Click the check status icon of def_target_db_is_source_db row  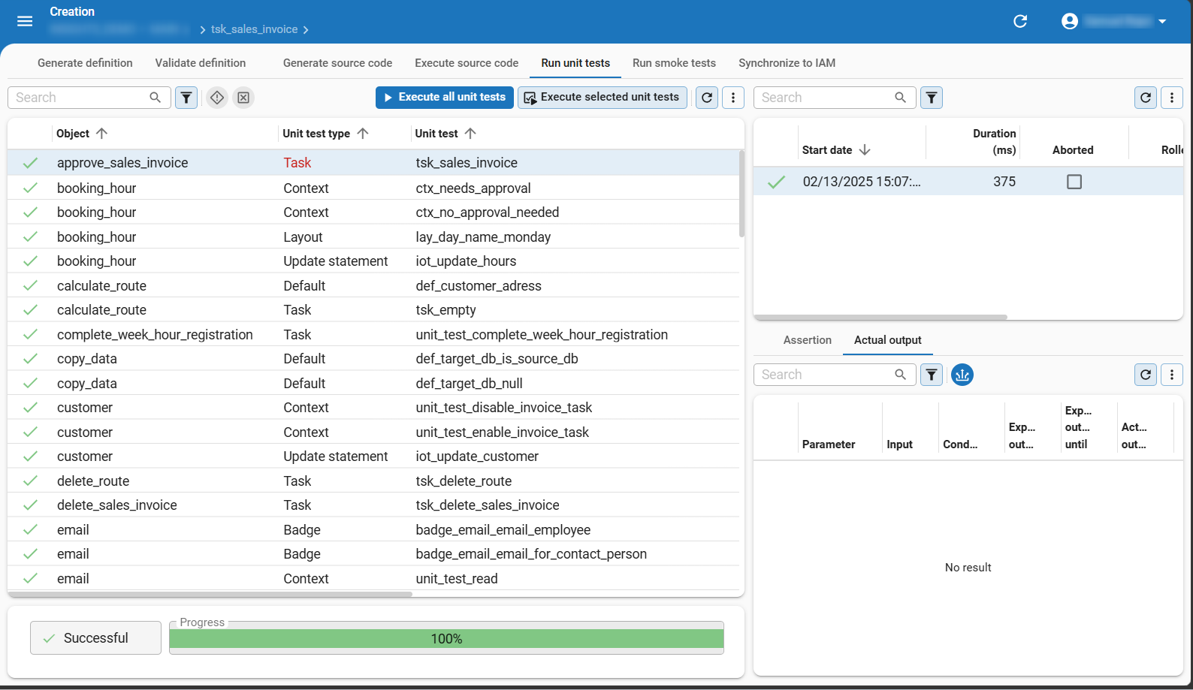[x=30, y=359]
